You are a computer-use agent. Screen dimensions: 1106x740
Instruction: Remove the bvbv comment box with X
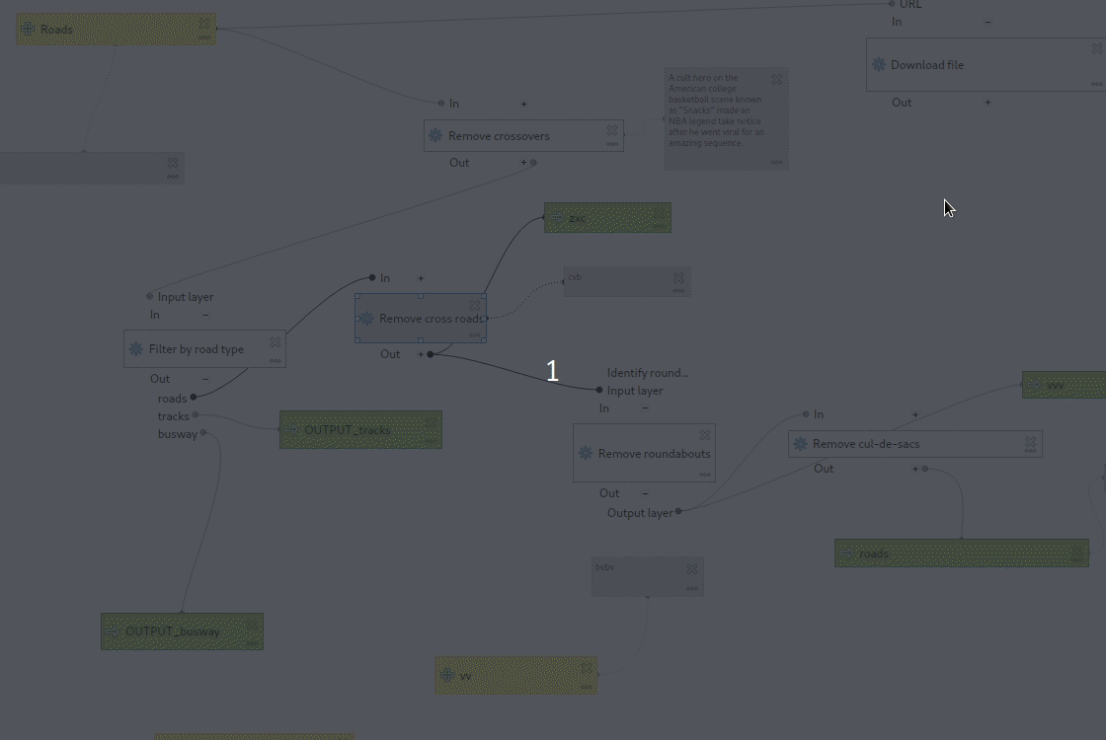(x=692, y=568)
